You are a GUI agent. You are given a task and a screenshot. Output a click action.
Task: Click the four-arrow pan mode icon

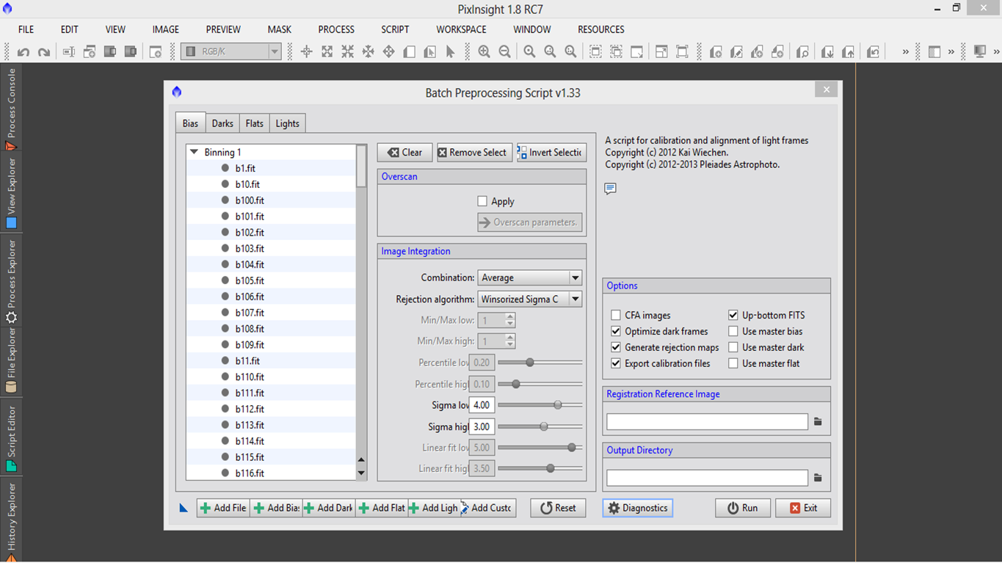388,51
